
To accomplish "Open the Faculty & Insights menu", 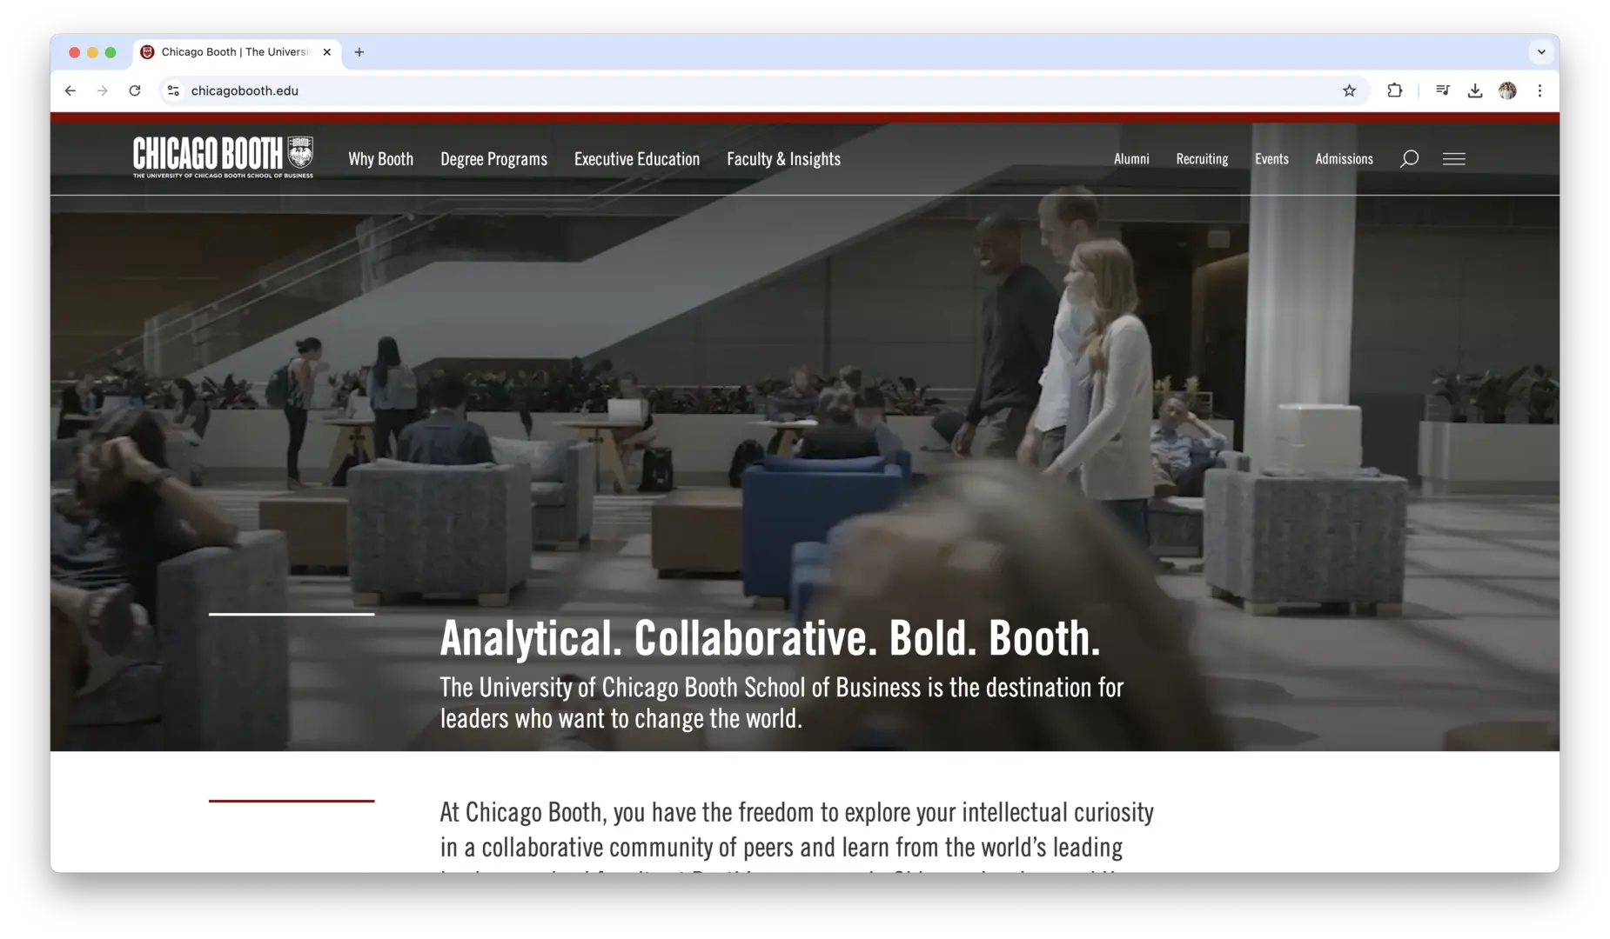I will tap(783, 159).
